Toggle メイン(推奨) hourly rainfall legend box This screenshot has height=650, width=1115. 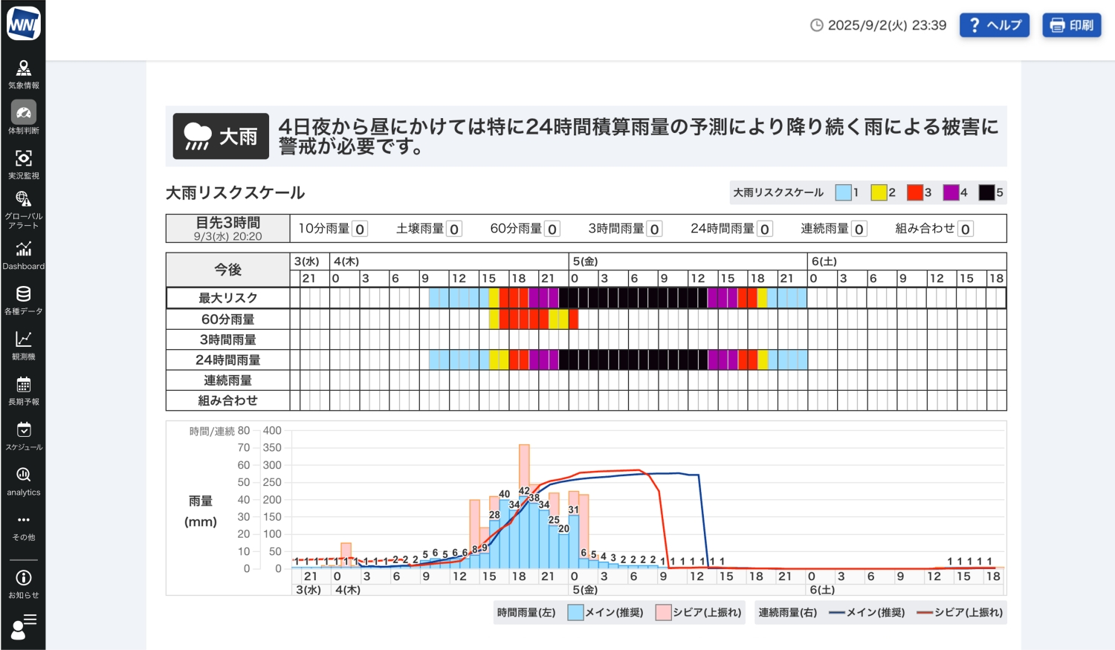click(575, 613)
